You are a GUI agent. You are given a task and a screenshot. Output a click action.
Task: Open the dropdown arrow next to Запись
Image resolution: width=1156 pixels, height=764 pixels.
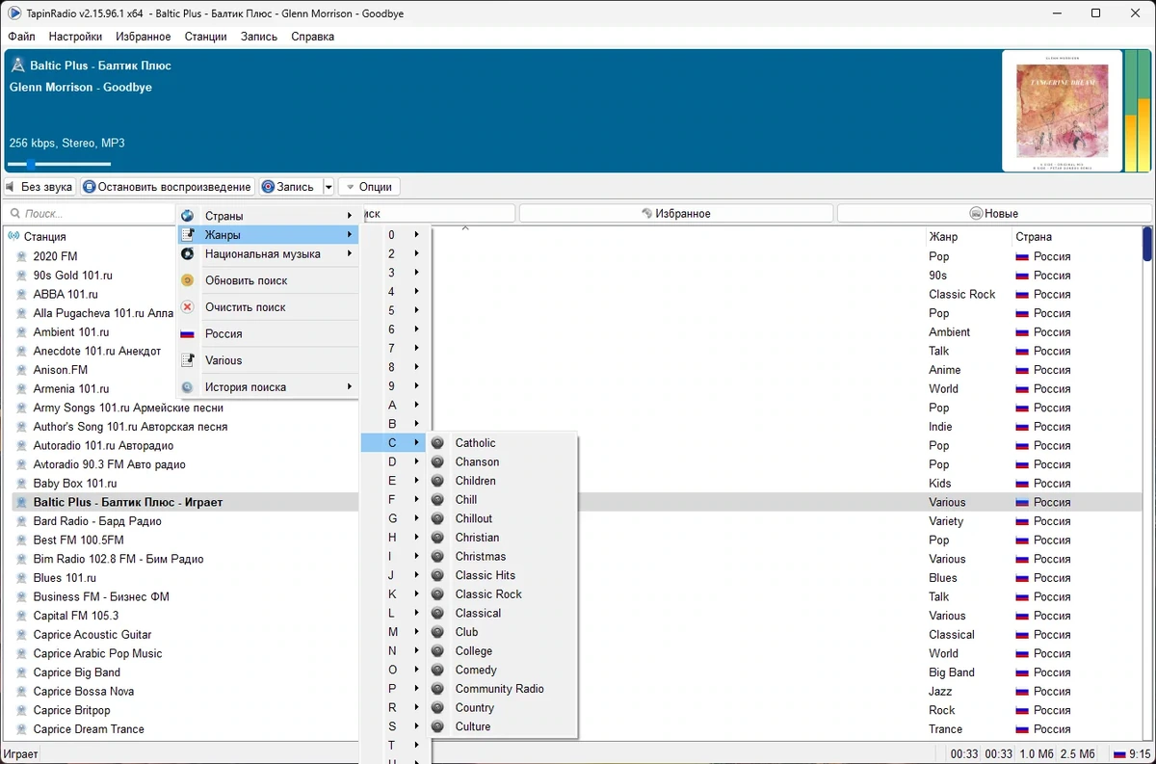click(328, 187)
